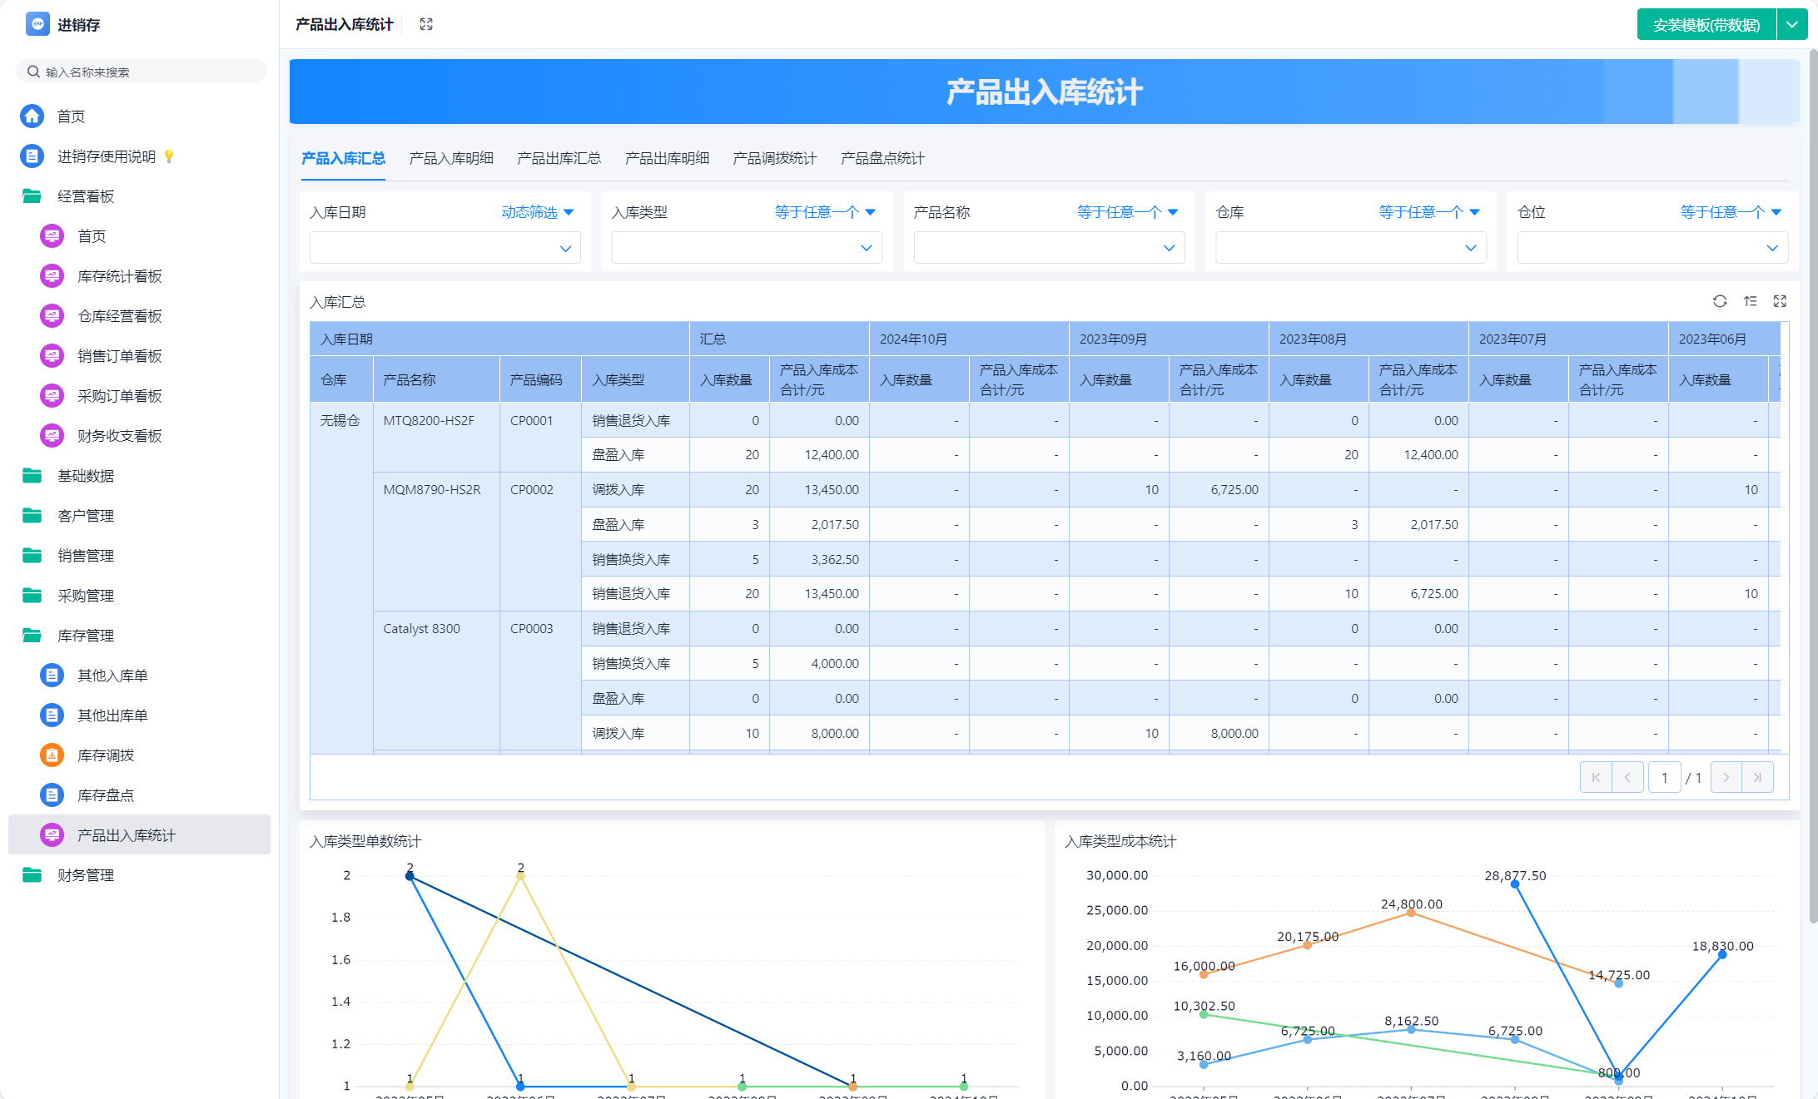Image resolution: width=1818 pixels, height=1099 pixels.
Task: Go to next page in table pagination
Action: click(1726, 778)
